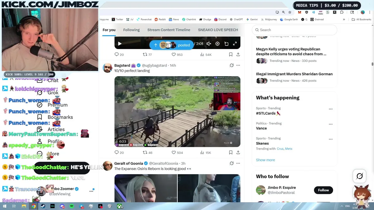Follow Jimbo P. Esquire
This screenshot has width=374, height=210.
(x=323, y=190)
